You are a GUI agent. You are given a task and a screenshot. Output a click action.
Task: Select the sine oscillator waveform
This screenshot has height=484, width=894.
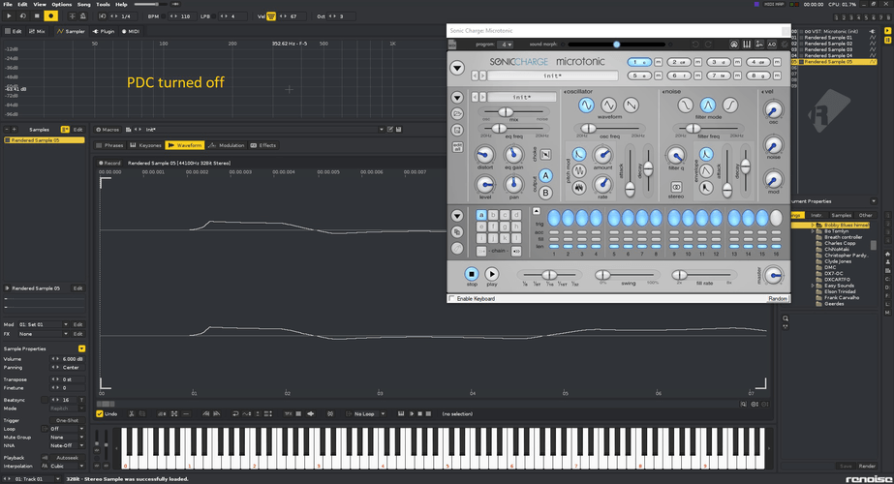[586, 105]
